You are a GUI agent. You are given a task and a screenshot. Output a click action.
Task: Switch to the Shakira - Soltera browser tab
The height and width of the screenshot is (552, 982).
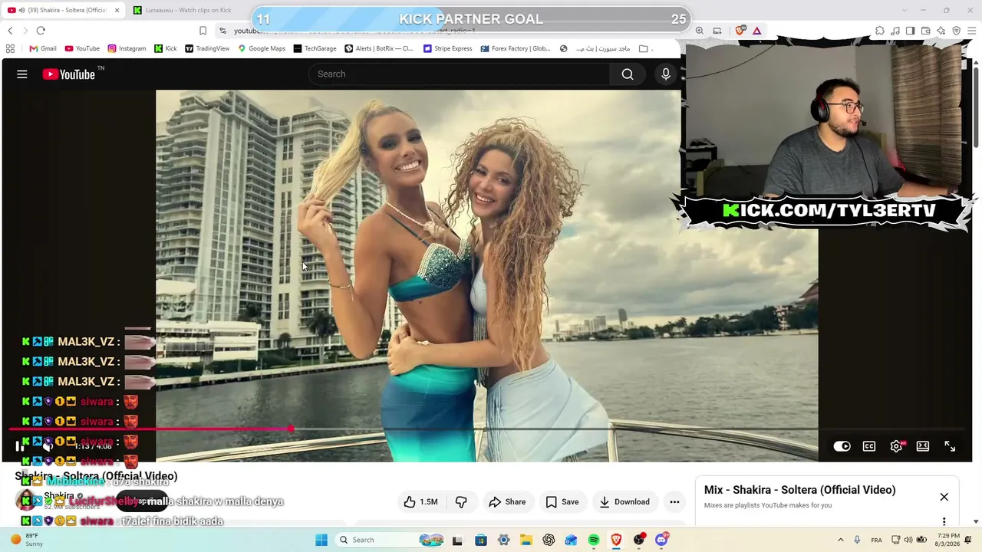[60, 10]
